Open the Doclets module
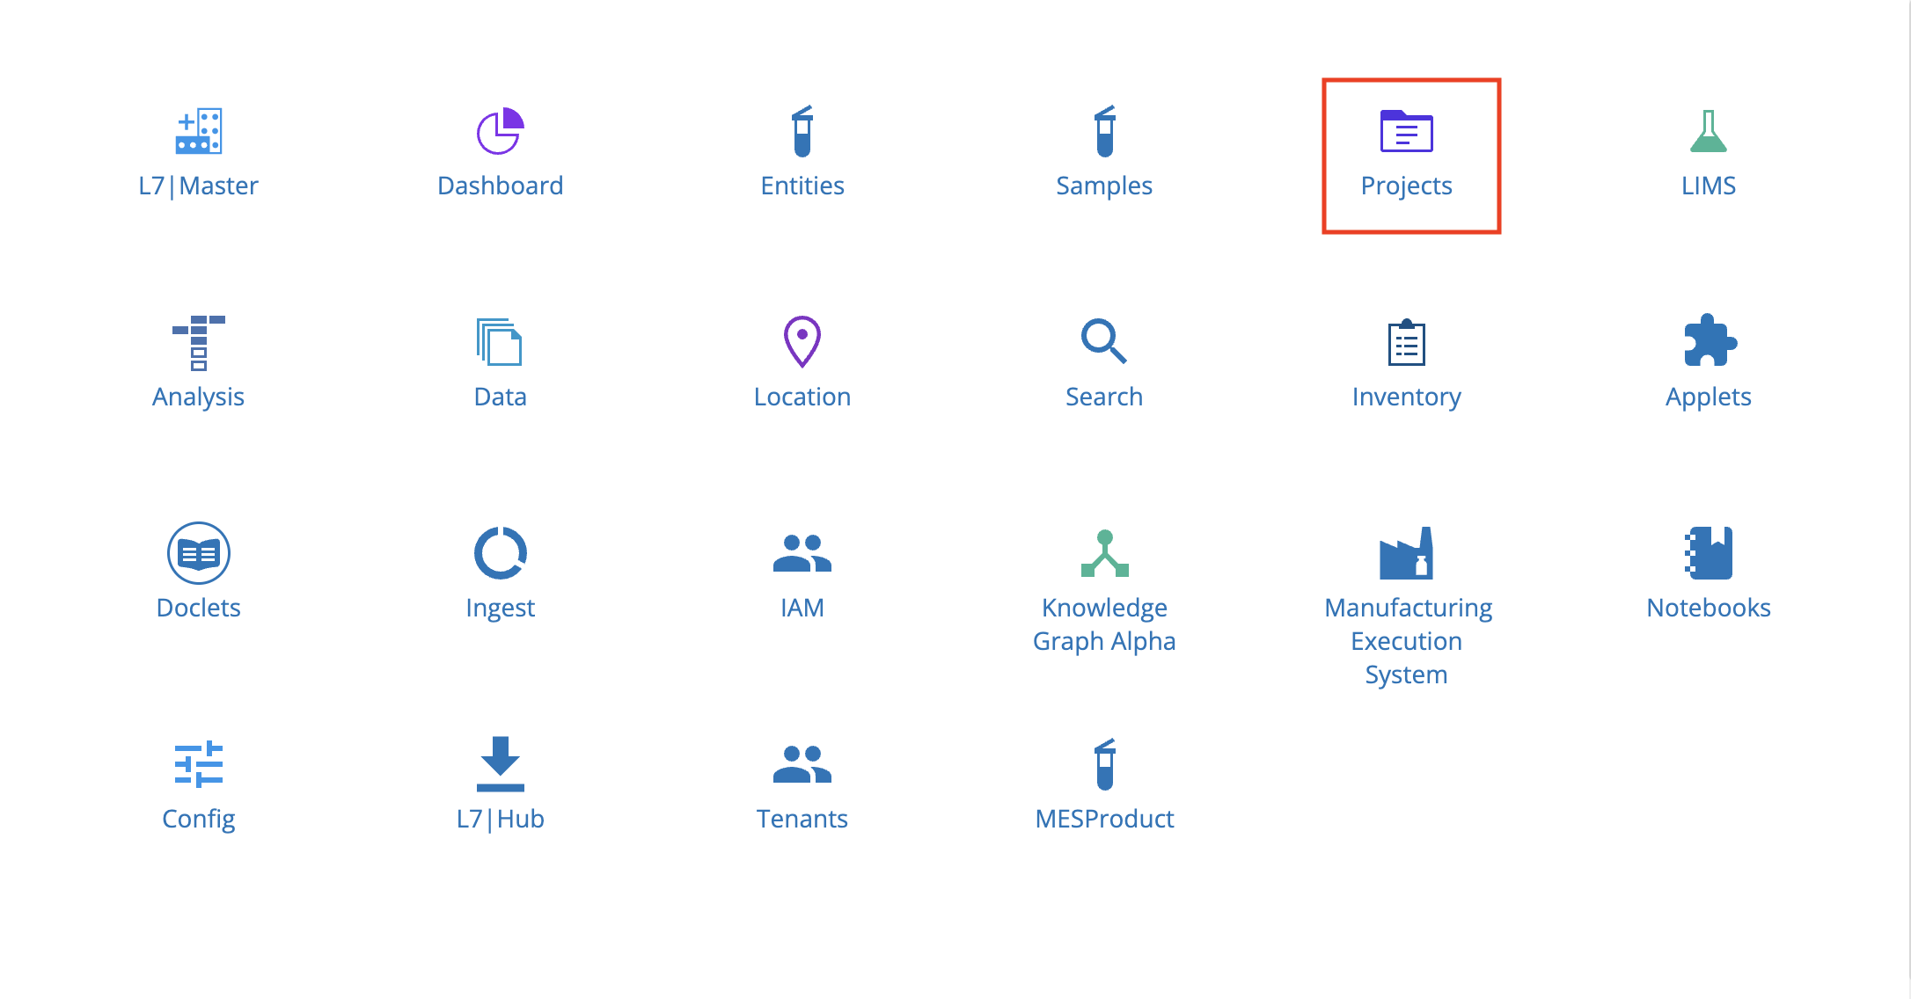The image size is (1911, 999). [199, 573]
